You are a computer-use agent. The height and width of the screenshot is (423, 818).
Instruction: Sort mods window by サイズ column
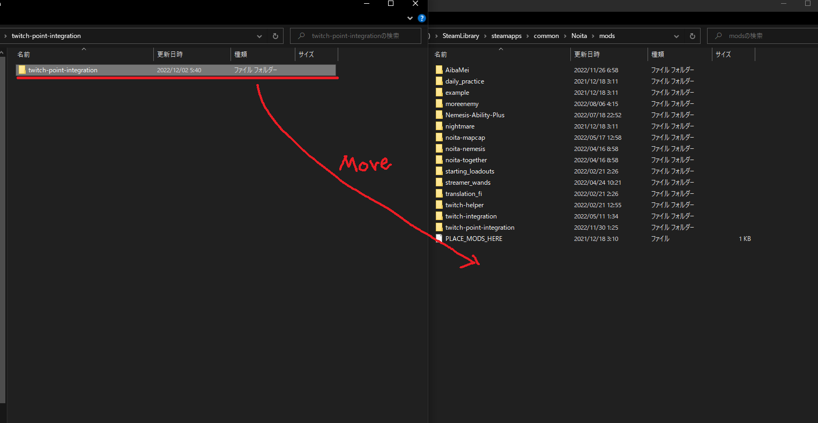pos(733,54)
